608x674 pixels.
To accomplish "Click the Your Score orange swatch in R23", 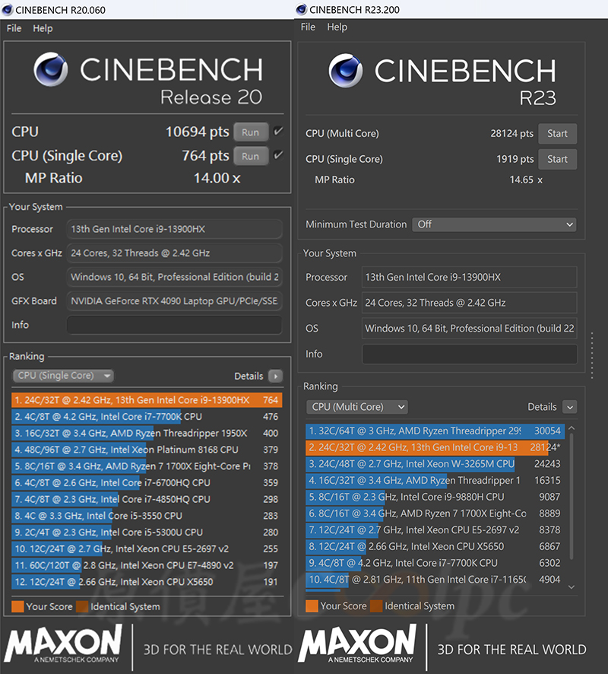I will (x=312, y=606).
